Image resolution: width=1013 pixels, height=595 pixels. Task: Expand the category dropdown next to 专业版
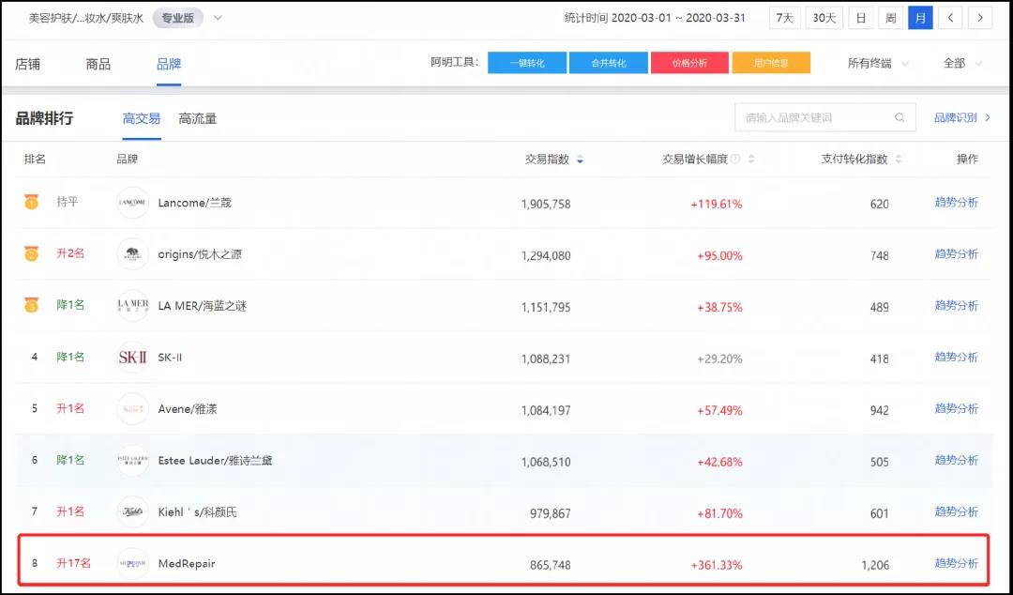point(218,18)
